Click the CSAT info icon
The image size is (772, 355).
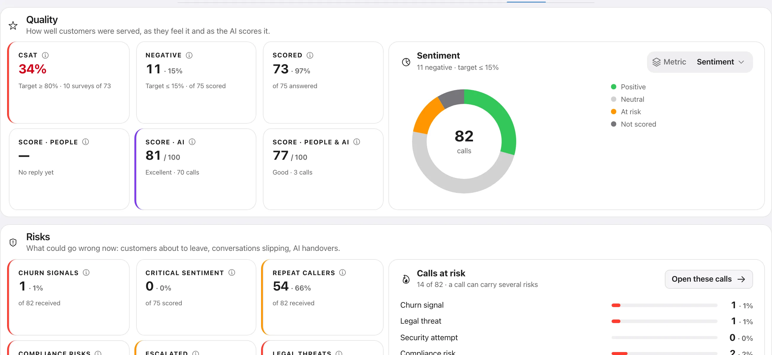tap(45, 55)
